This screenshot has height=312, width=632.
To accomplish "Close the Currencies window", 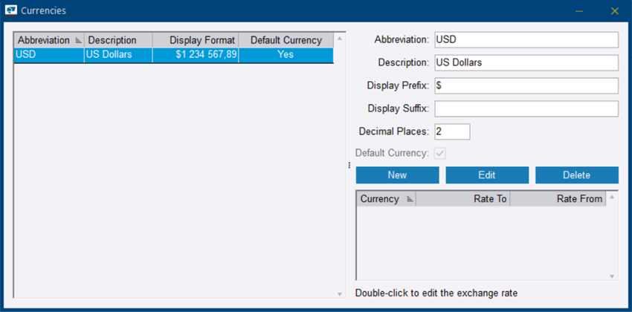I will click(x=614, y=10).
